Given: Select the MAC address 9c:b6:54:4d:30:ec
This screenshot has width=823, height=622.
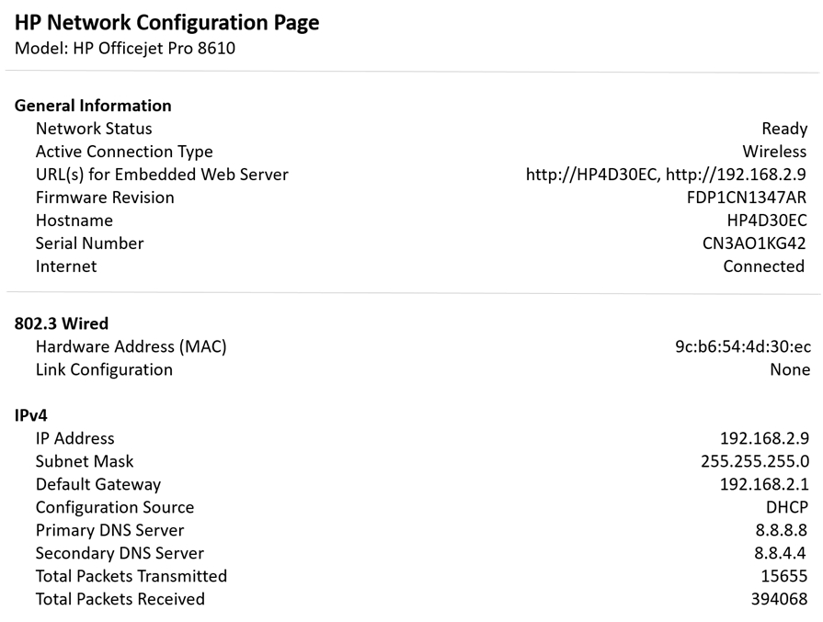Looking at the screenshot, I should [743, 346].
